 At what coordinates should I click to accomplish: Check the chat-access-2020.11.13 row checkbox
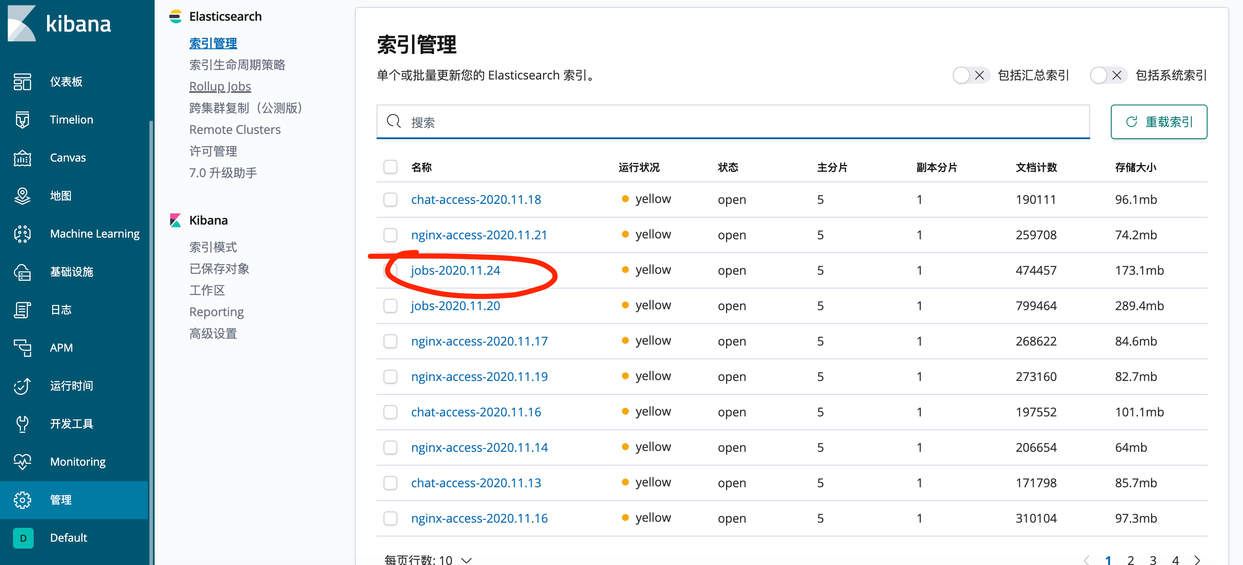click(390, 482)
